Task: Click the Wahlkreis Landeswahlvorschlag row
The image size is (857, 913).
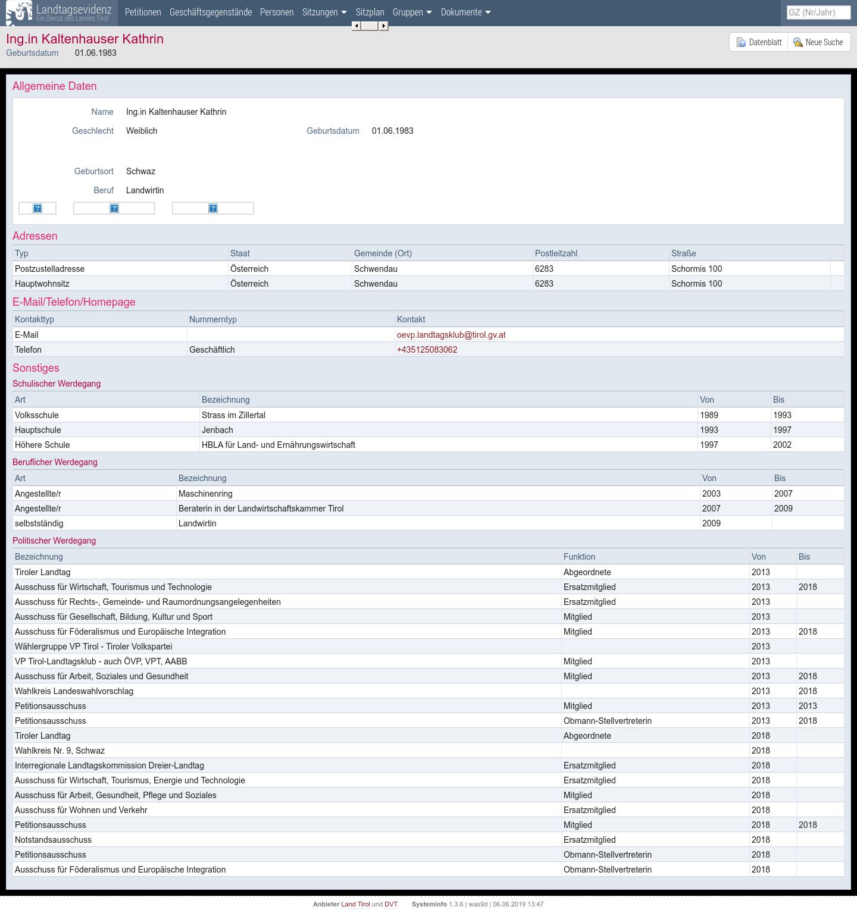Action: point(428,691)
